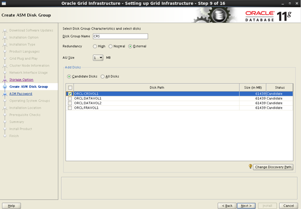Choose All Disks radio button

tap(102, 77)
